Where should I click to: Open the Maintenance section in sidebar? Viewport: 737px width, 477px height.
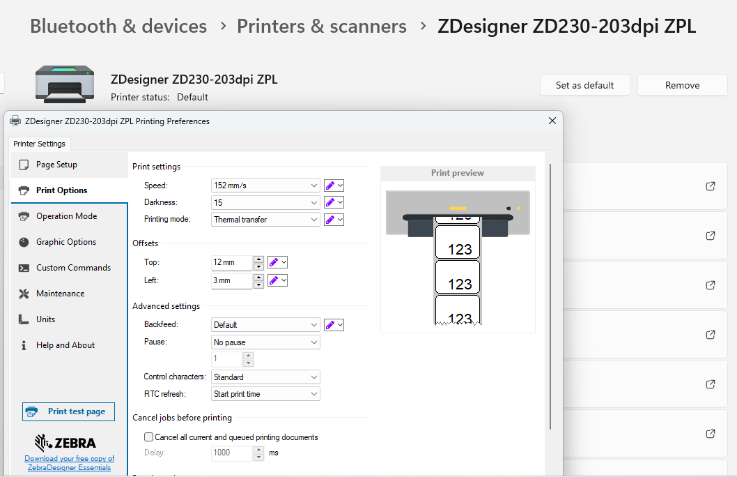point(60,294)
